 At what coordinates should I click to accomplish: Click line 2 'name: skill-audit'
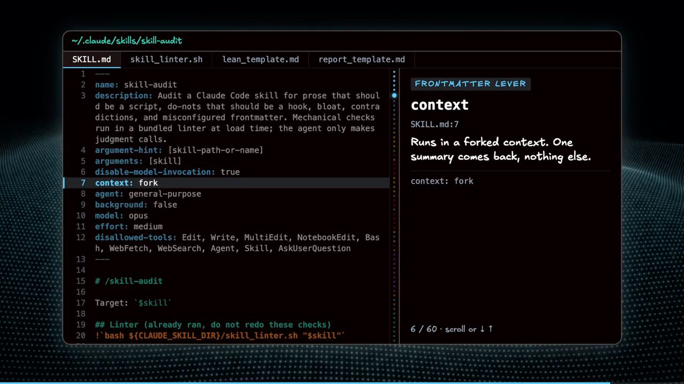click(136, 85)
